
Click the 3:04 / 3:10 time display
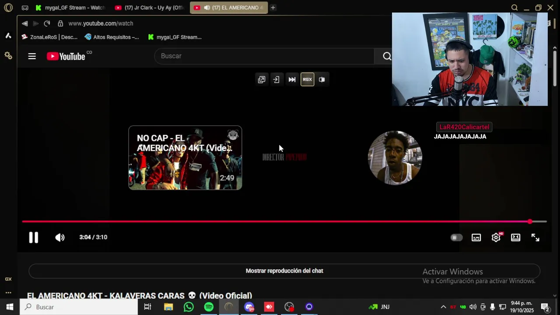click(93, 237)
